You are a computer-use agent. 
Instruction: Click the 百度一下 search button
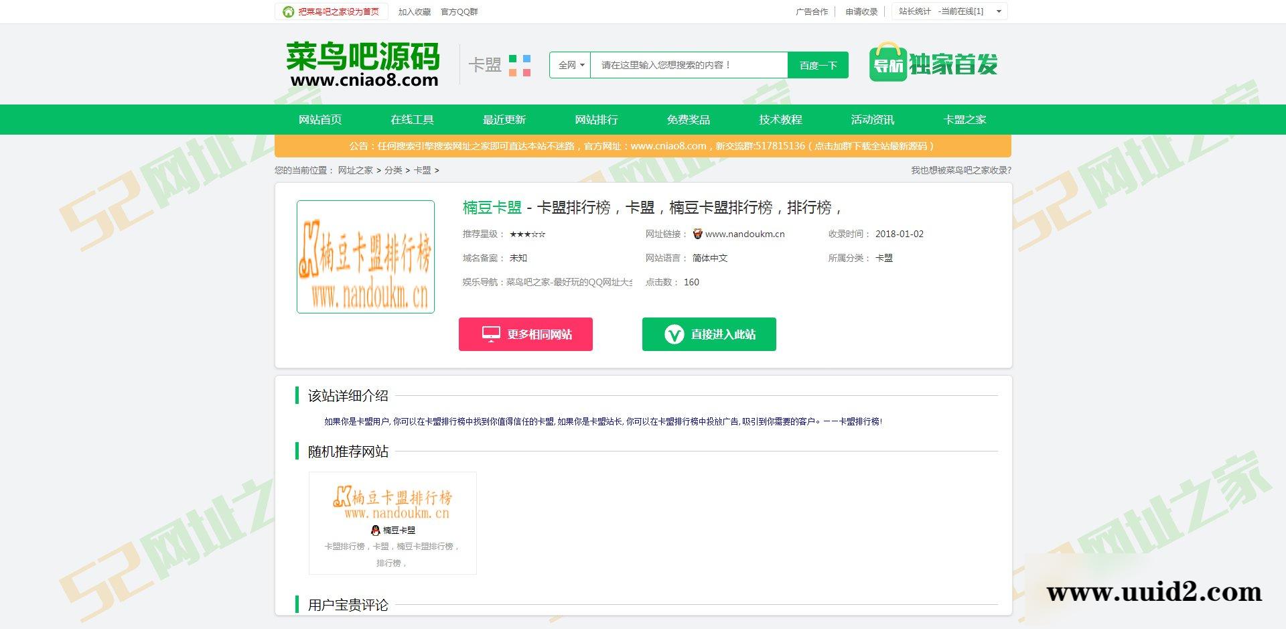pos(817,65)
